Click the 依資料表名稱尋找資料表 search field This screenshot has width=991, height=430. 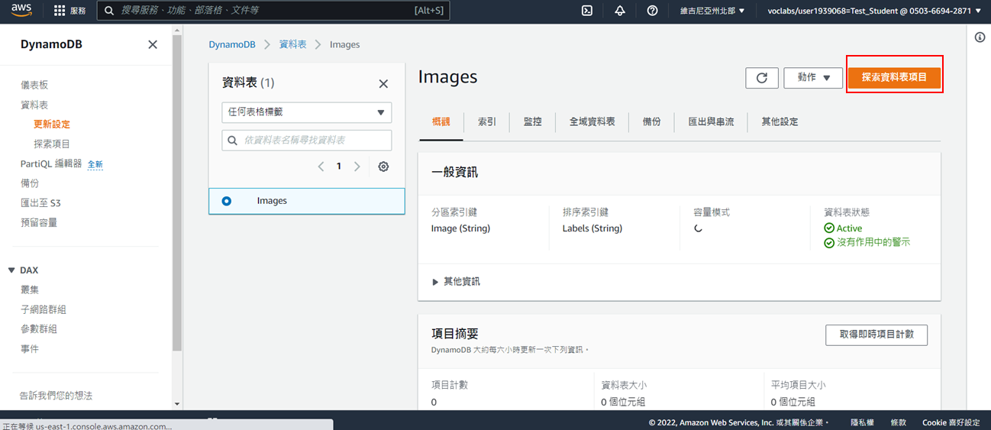pyautogui.click(x=307, y=141)
